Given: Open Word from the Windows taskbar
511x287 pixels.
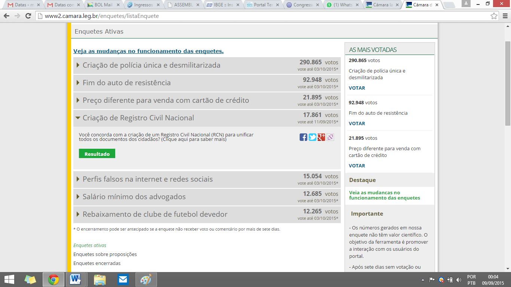Looking at the screenshot, I should coord(76,280).
